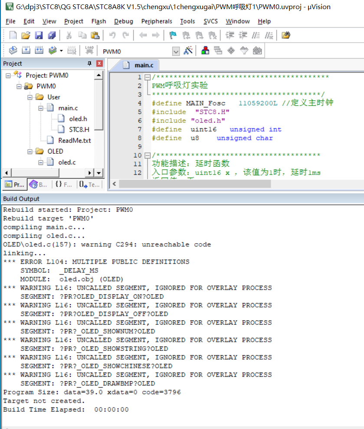Save the current file with the floppy icon
This screenshot has width=364, height=429.
[39, 35]
